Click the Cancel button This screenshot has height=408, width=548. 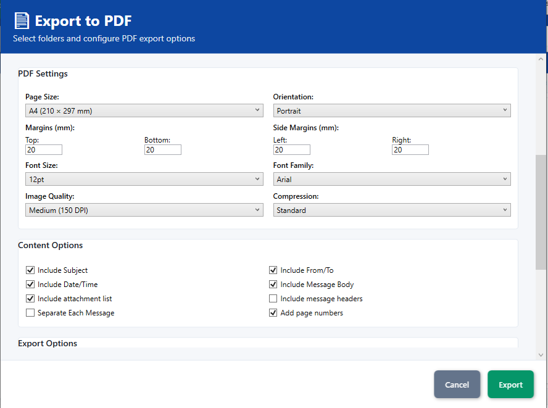[x=457, y=384]
